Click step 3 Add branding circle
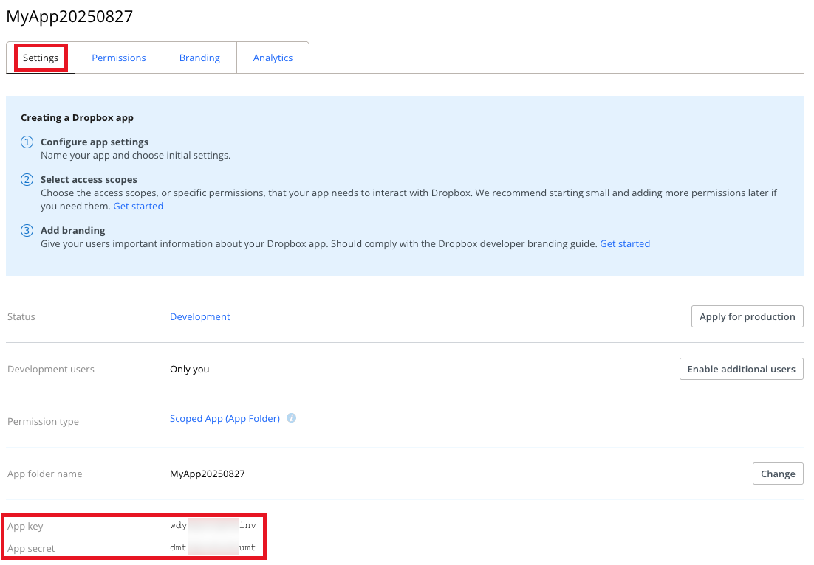 click(x=27, y=230)
